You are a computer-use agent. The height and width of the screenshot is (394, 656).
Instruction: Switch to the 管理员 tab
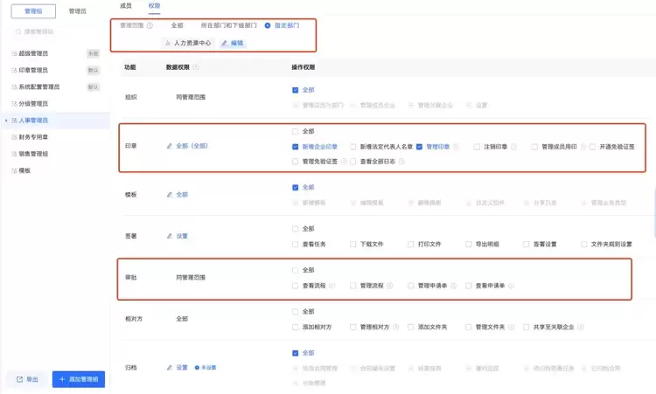77,11
